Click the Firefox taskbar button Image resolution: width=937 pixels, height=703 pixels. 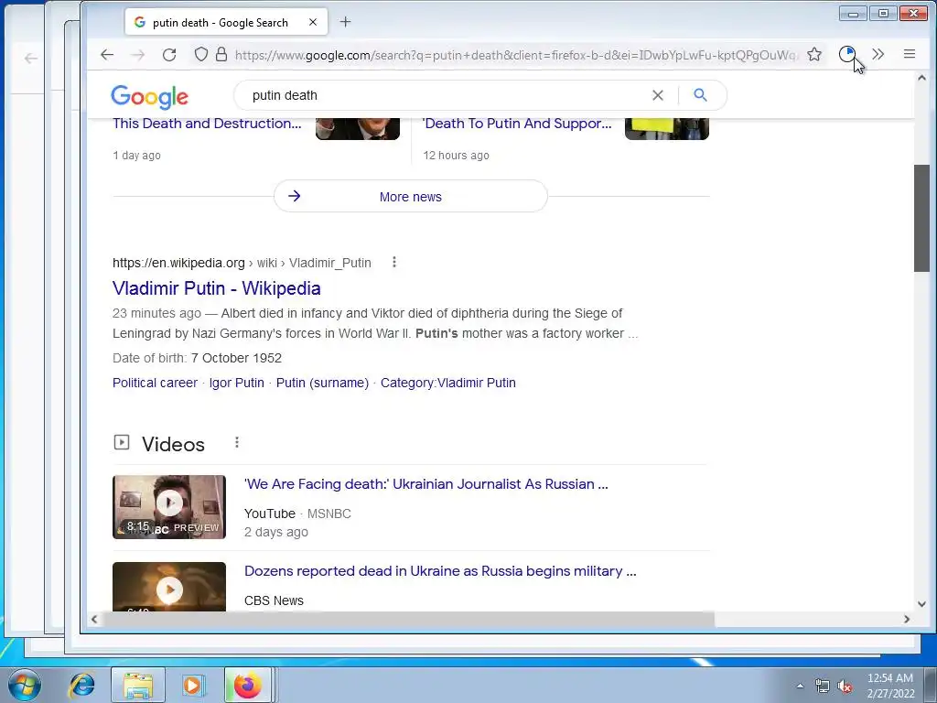248,685
